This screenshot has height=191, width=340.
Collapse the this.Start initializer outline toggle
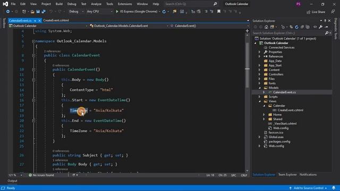tap(33, 100)
